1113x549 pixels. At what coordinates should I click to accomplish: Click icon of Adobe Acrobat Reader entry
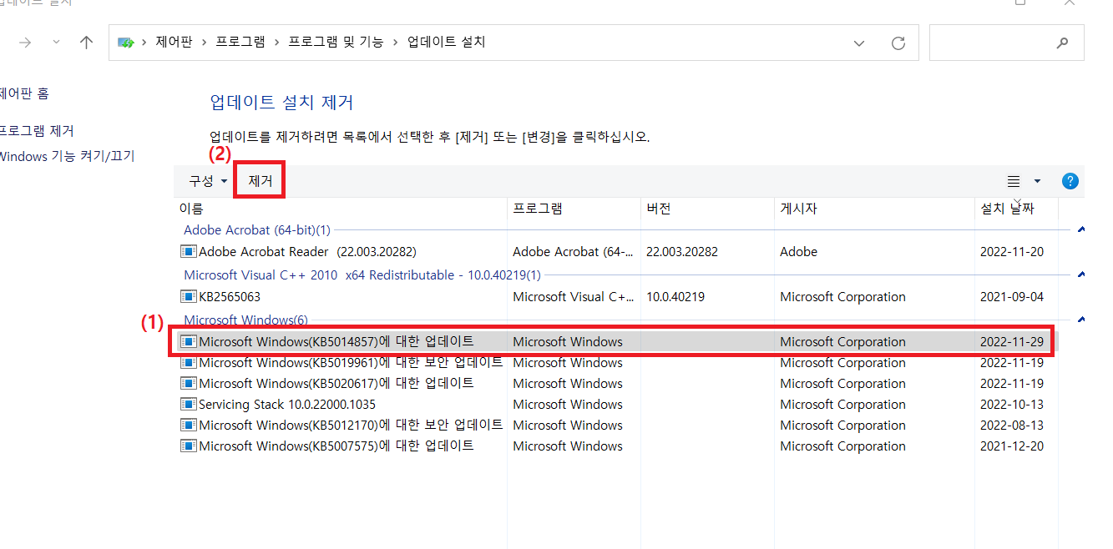point(188,252)
